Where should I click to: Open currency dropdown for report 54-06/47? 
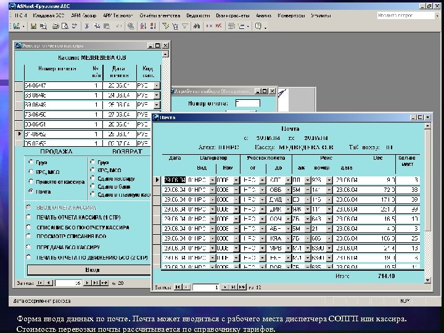point(157,86)
